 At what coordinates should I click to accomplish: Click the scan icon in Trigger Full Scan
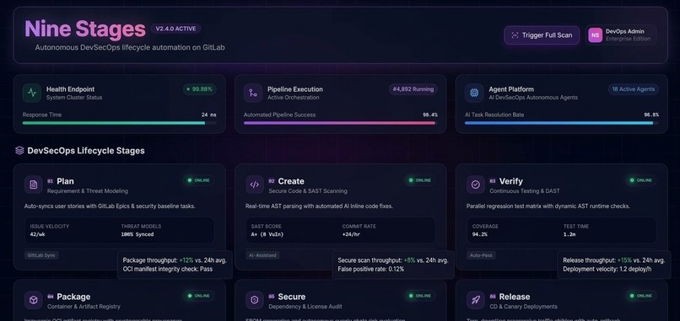tap(515, 35)
